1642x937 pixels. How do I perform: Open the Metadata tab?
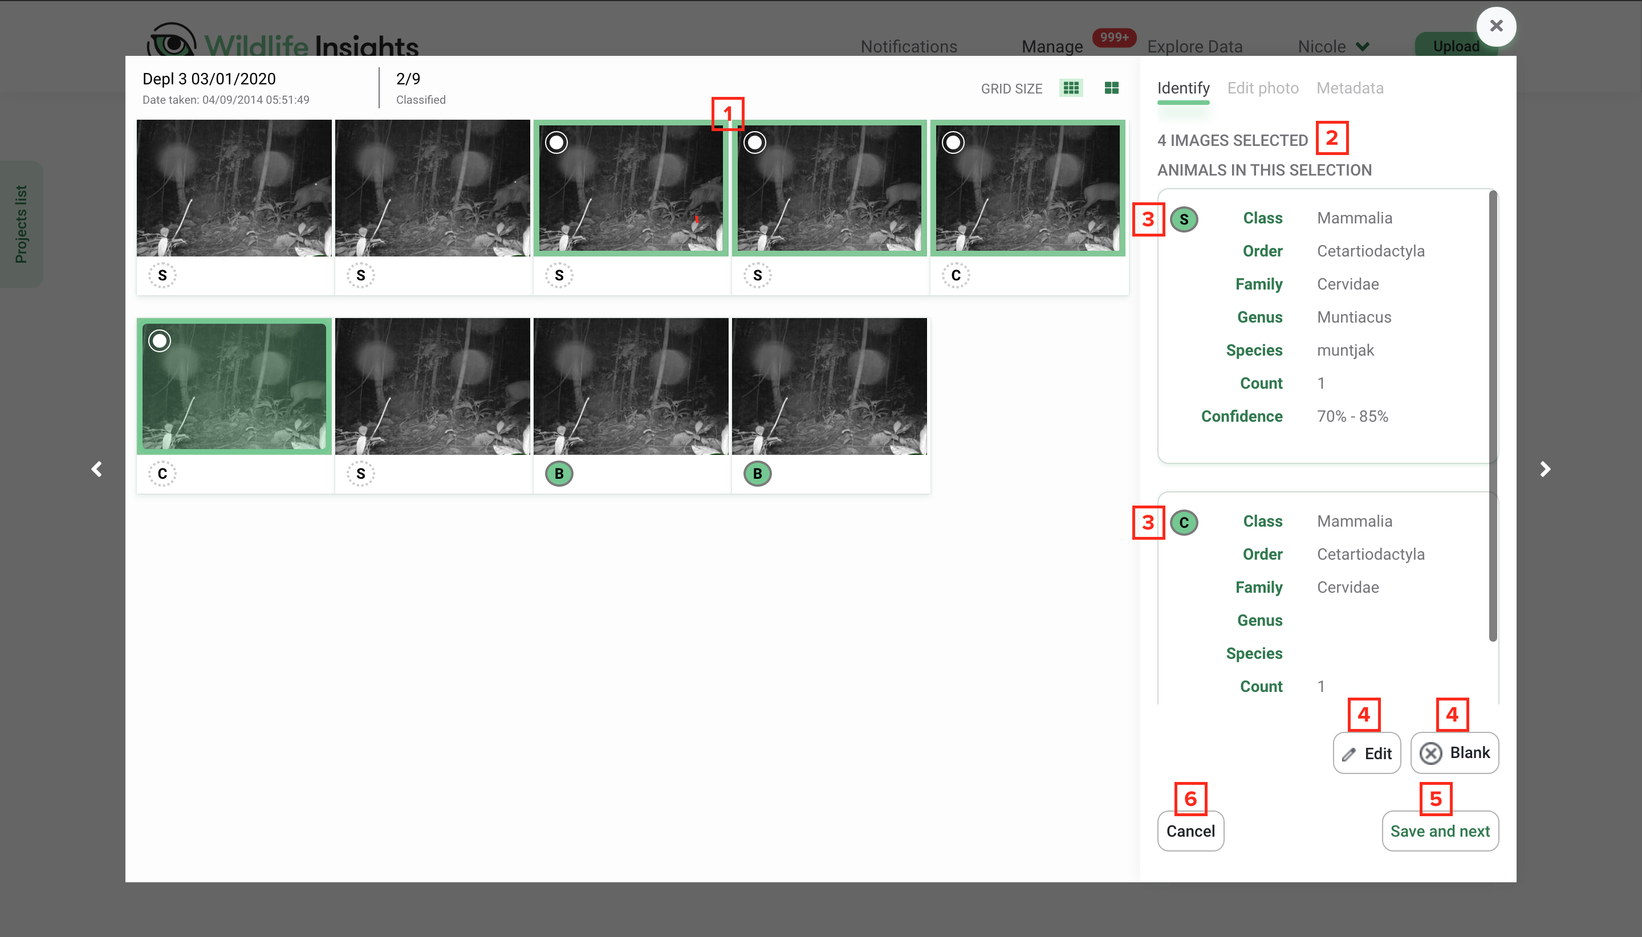click(x=1350, y=88)
